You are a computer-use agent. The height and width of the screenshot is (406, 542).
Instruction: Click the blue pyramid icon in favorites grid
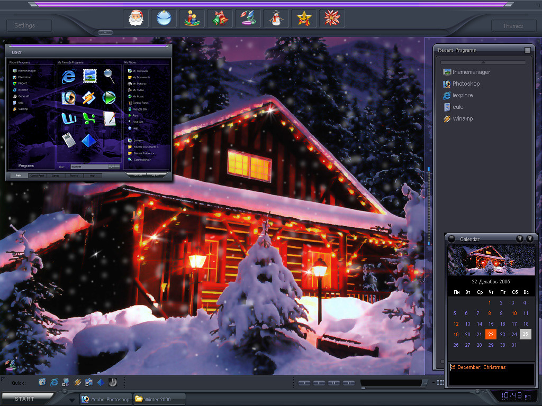(x=89, y=141)
